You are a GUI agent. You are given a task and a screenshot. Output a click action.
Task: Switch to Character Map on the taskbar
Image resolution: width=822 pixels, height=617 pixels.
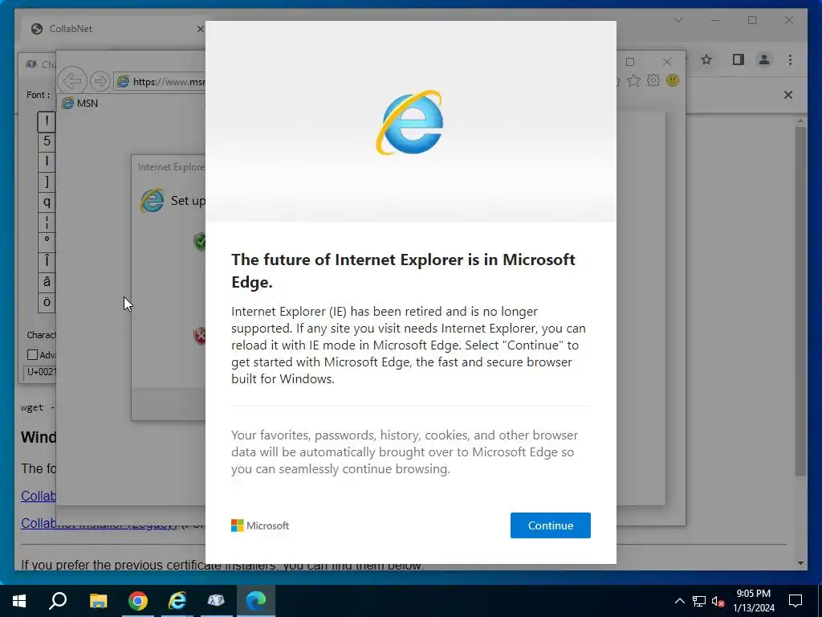click(216, 601)
